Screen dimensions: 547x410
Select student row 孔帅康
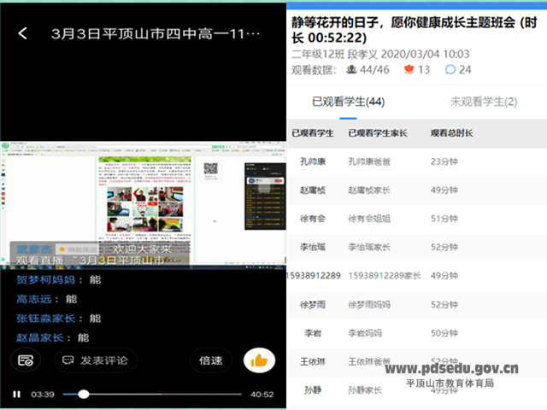313,161
